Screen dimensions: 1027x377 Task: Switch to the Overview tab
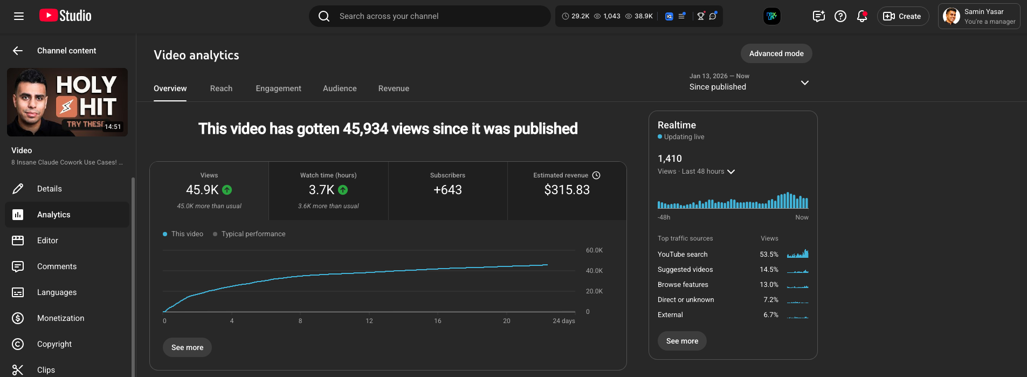pyautogui.click(x=170, y=88)
